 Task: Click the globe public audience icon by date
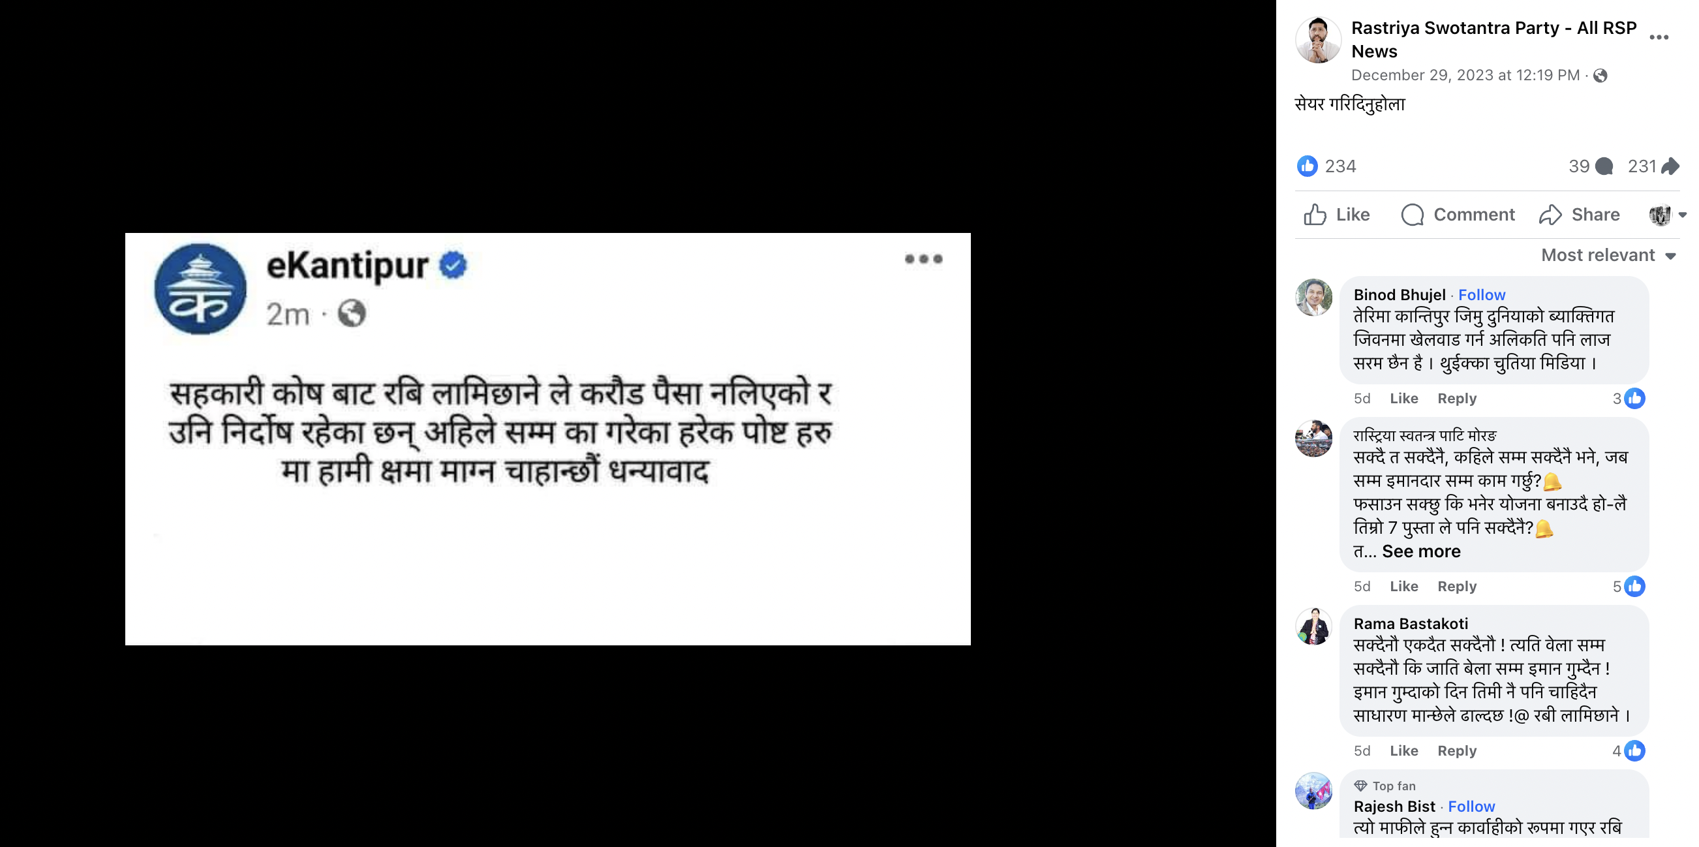click(1600, 76)
